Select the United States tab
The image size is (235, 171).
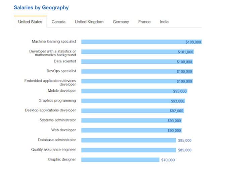point(30,22)
